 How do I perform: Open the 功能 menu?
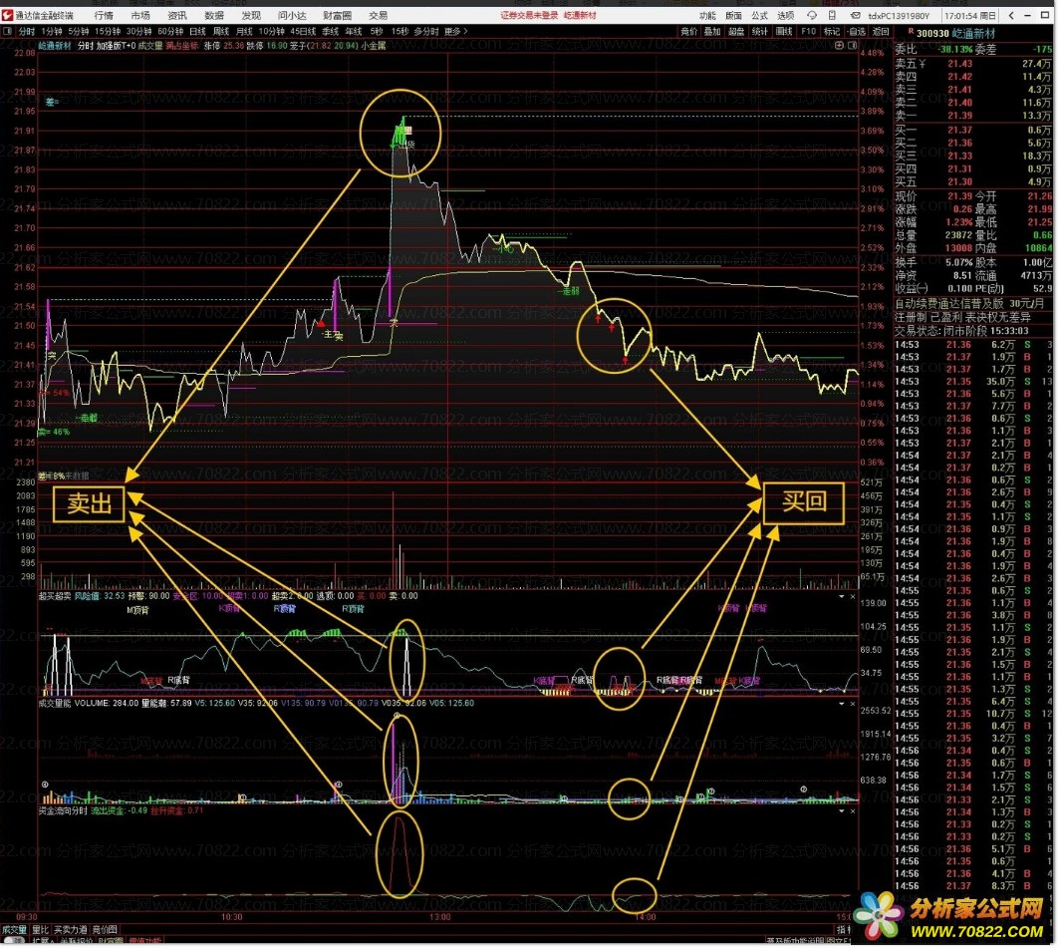click(x=707, y=15)
